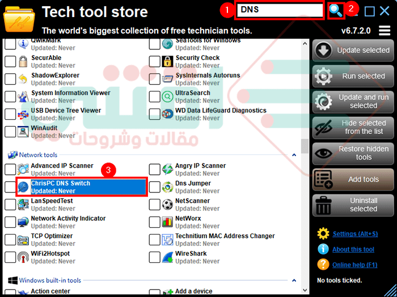Click the Network Activity Indicator icon

tap(23, 222)
